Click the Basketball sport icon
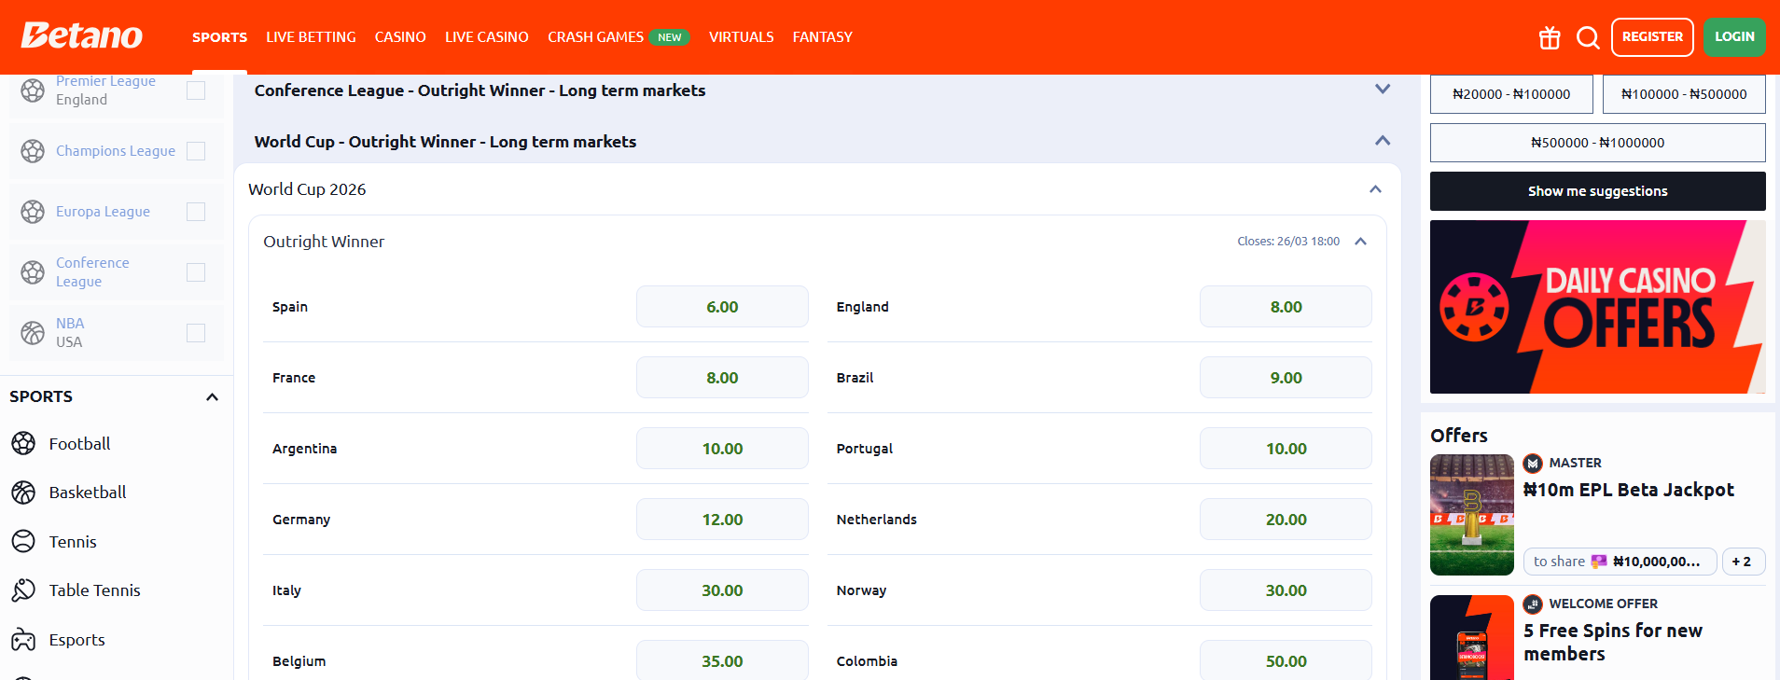Screen dimensions: 1780x680 point(23,493)
